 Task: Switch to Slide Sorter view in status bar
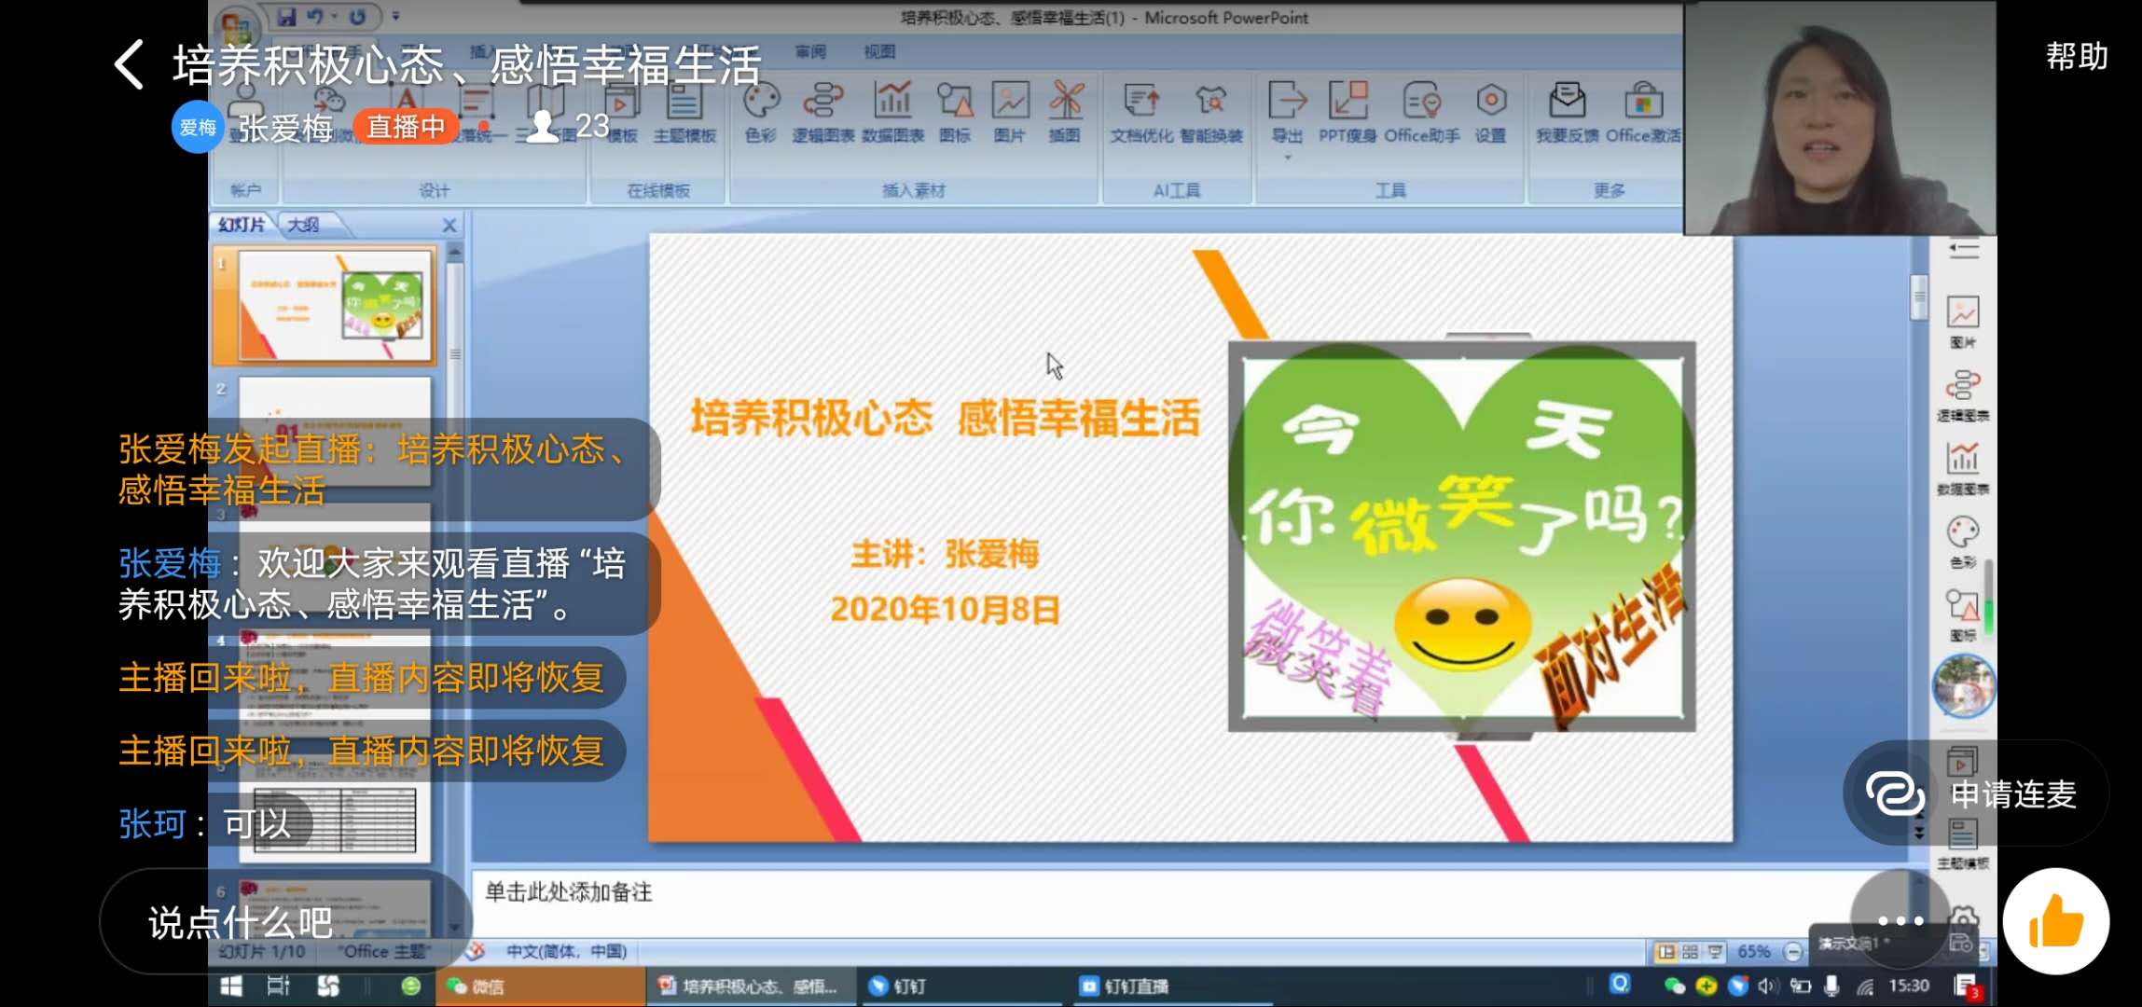click(x=1690, y=952)
